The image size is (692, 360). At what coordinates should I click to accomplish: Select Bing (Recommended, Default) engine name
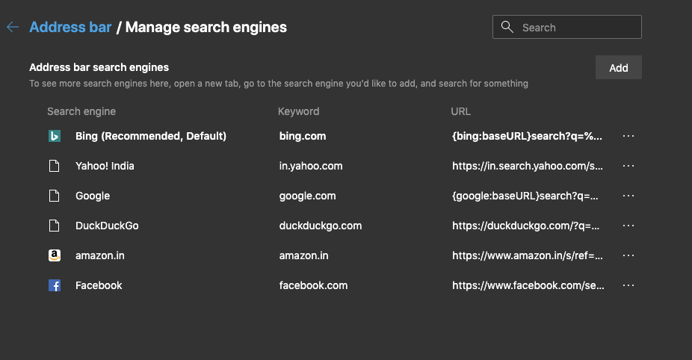[x=151, y=136]
